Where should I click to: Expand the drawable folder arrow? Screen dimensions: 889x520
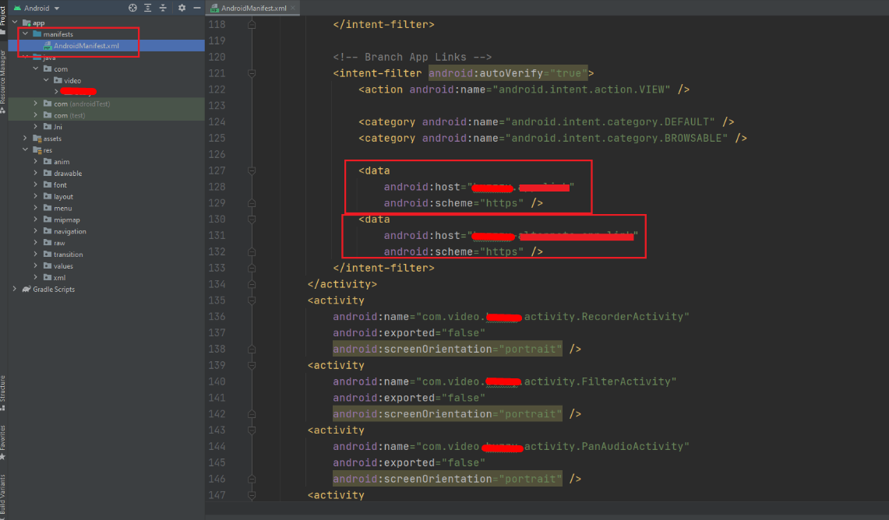coord(37,174)
